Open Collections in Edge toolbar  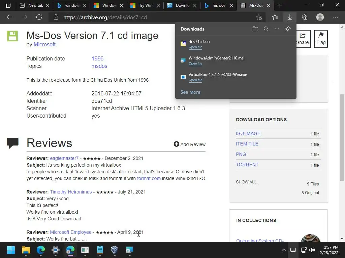point(305,17)
